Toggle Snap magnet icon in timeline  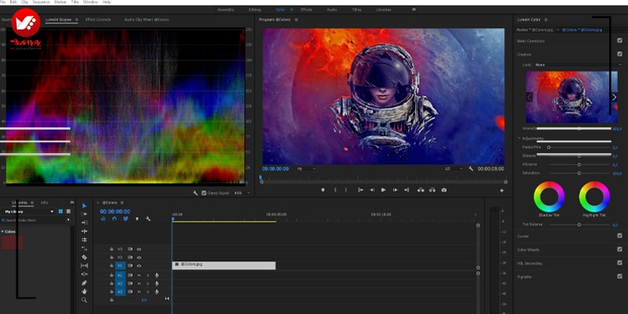pos(115,219)
